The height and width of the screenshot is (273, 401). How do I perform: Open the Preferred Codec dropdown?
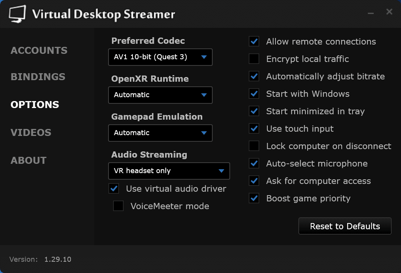point(160,57)
